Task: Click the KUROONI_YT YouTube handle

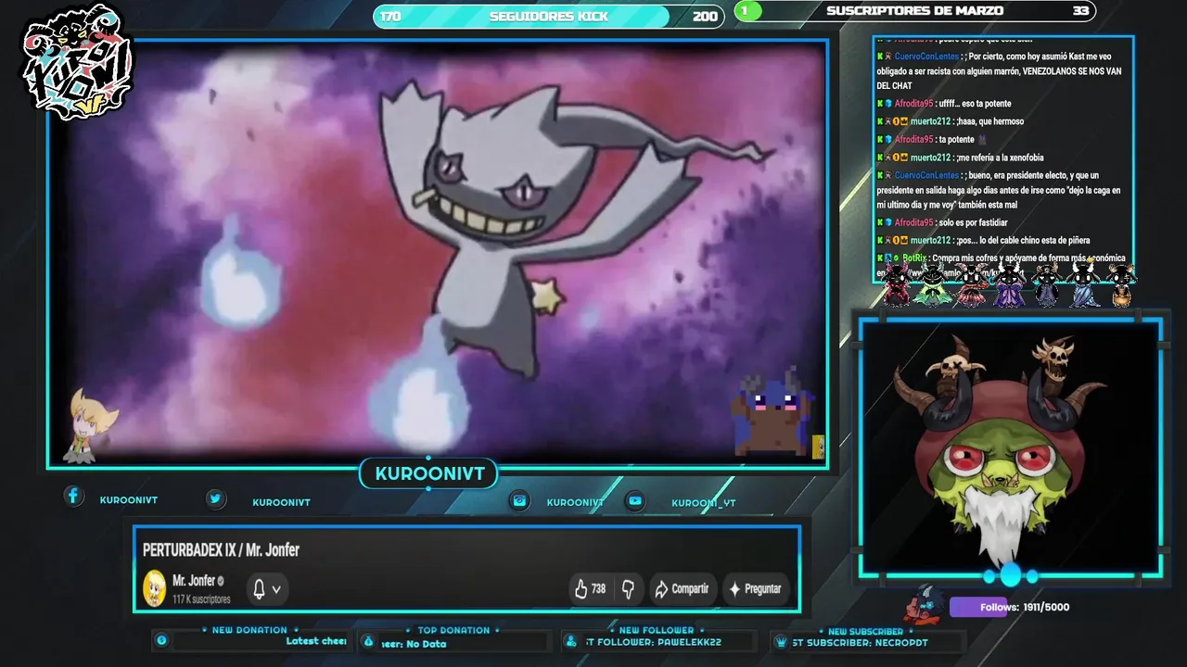Action: pyautogui.click(x=703, y=503)
